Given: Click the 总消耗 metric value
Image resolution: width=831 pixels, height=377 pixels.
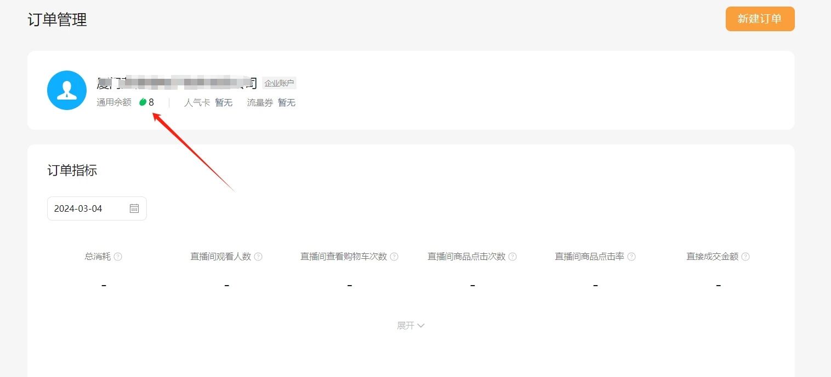Looking at the screenshot, I should point(104,285).
